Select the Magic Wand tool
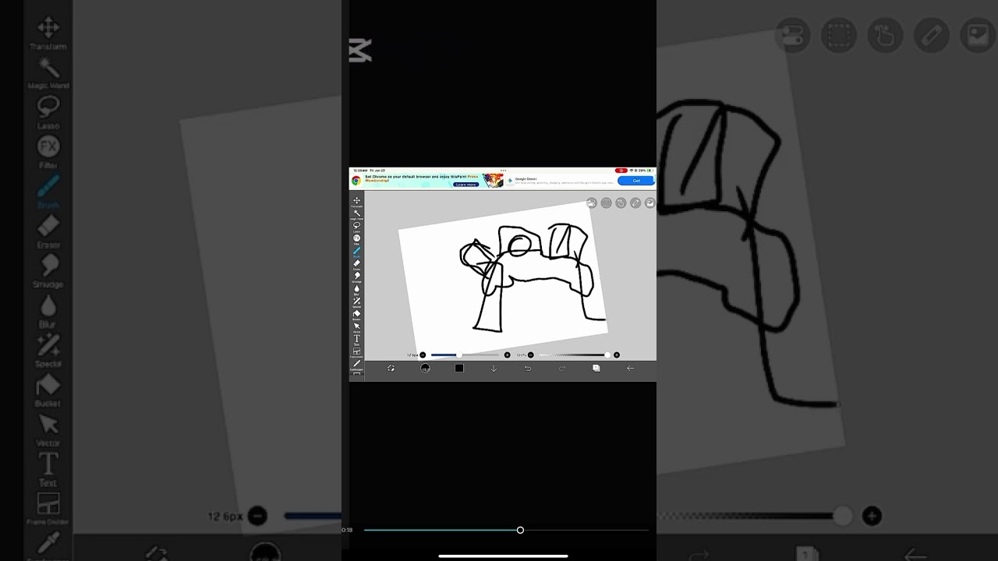This screenshot has height=561, width=998. click(357, 213)
